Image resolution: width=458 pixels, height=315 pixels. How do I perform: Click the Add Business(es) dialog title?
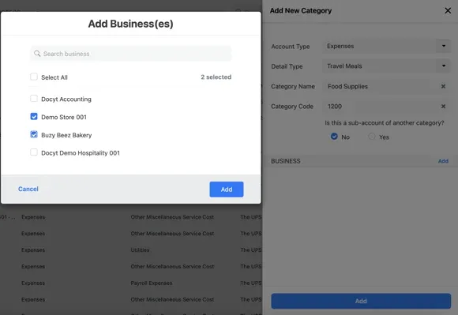click(x=130, y=24)
